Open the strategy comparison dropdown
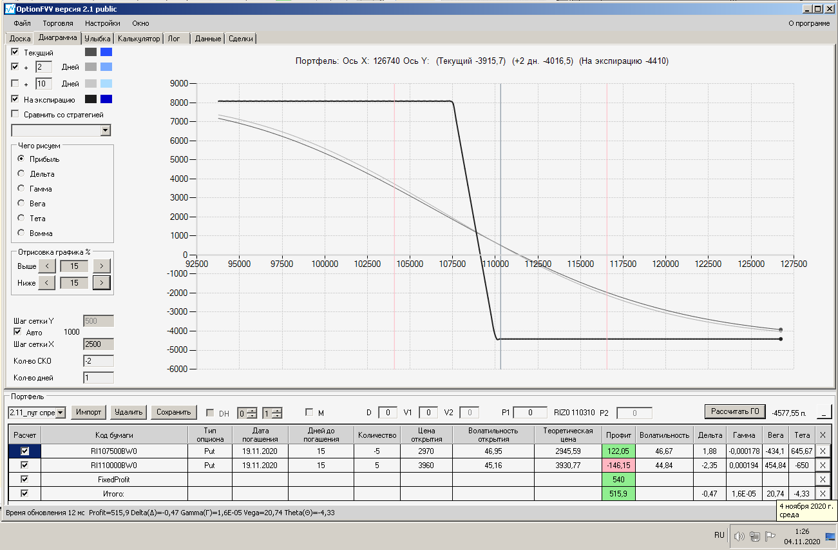Viewport: 838px width, 550px height. (x=106, y=130)
